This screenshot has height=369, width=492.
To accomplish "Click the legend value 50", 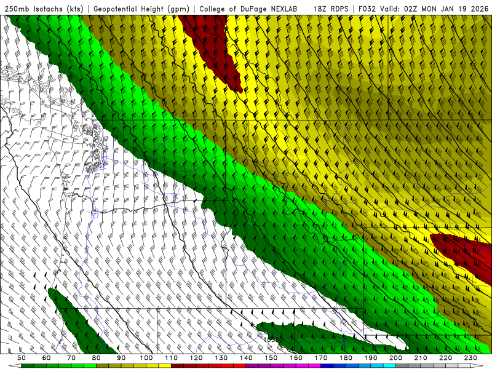I will (x=22, y=358).
